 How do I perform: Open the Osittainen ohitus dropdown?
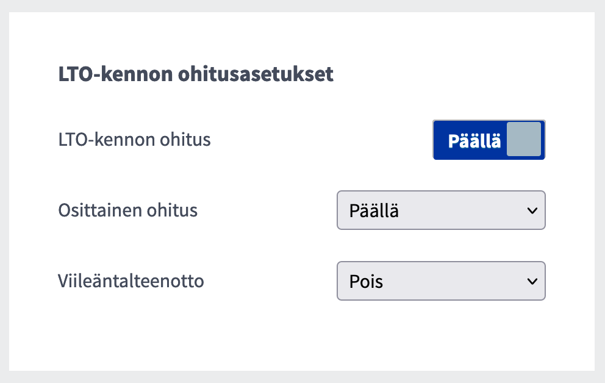point(440,210)
